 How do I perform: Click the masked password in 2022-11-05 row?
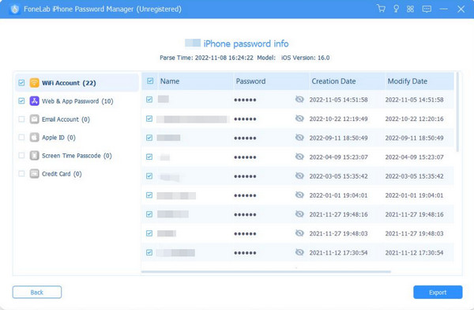click(x=245, y=100)
